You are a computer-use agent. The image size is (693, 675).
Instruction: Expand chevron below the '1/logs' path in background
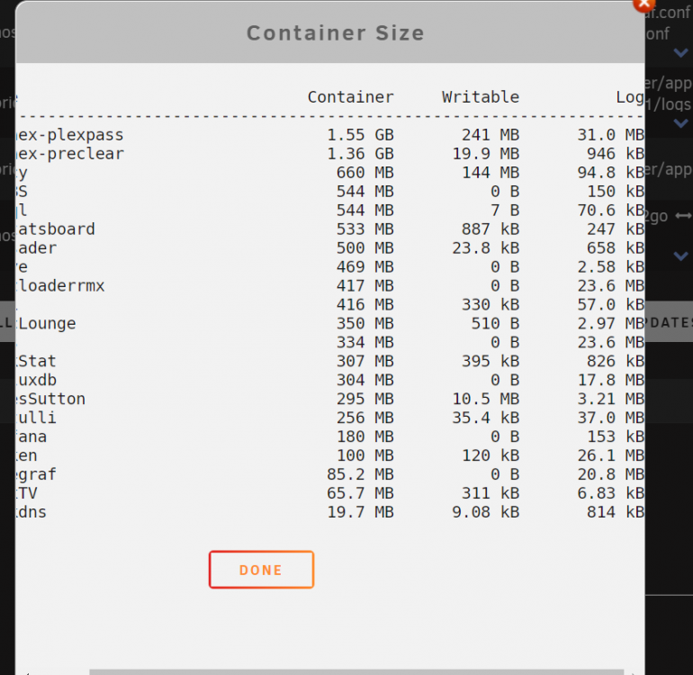coord(680,123)
